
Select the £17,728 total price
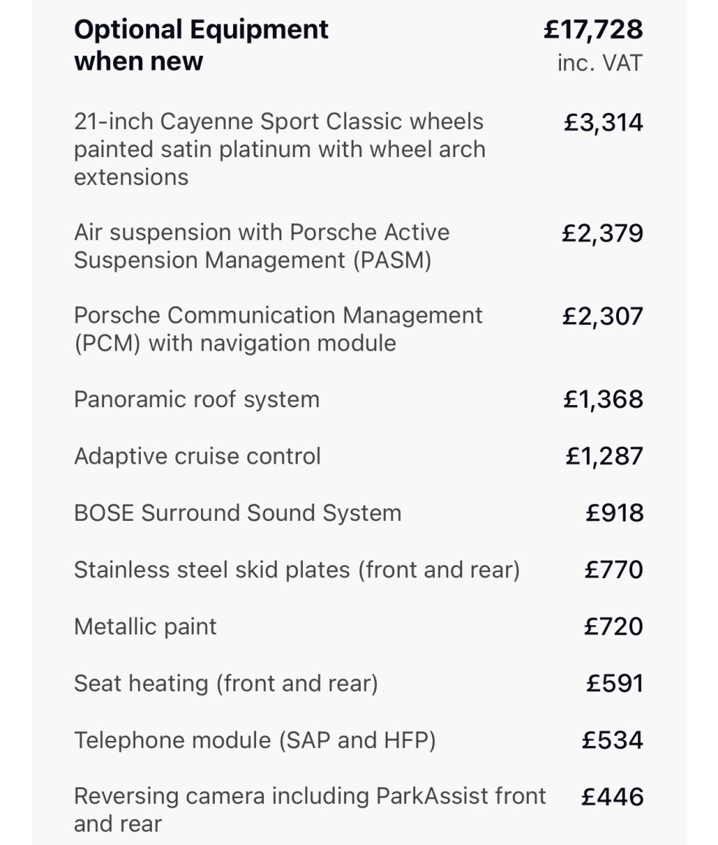(x=593, y=29)
